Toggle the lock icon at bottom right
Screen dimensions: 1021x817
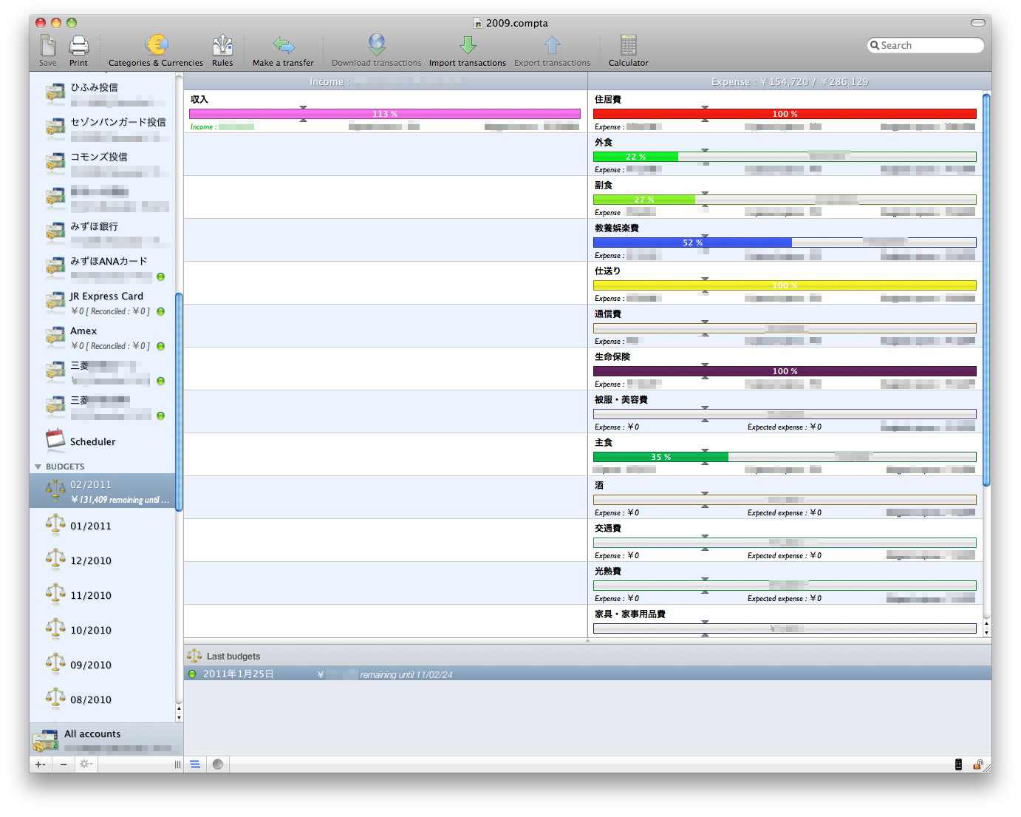[x=977, y=765]
